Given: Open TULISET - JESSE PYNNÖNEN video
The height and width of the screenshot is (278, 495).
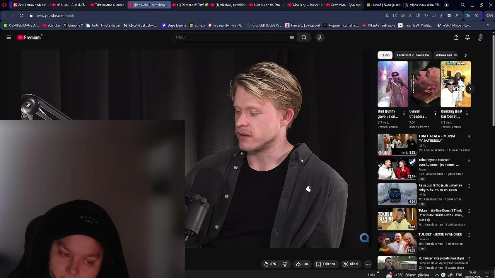Looking at the screenshot, I should pyautogui.click(x=440, y=234).
